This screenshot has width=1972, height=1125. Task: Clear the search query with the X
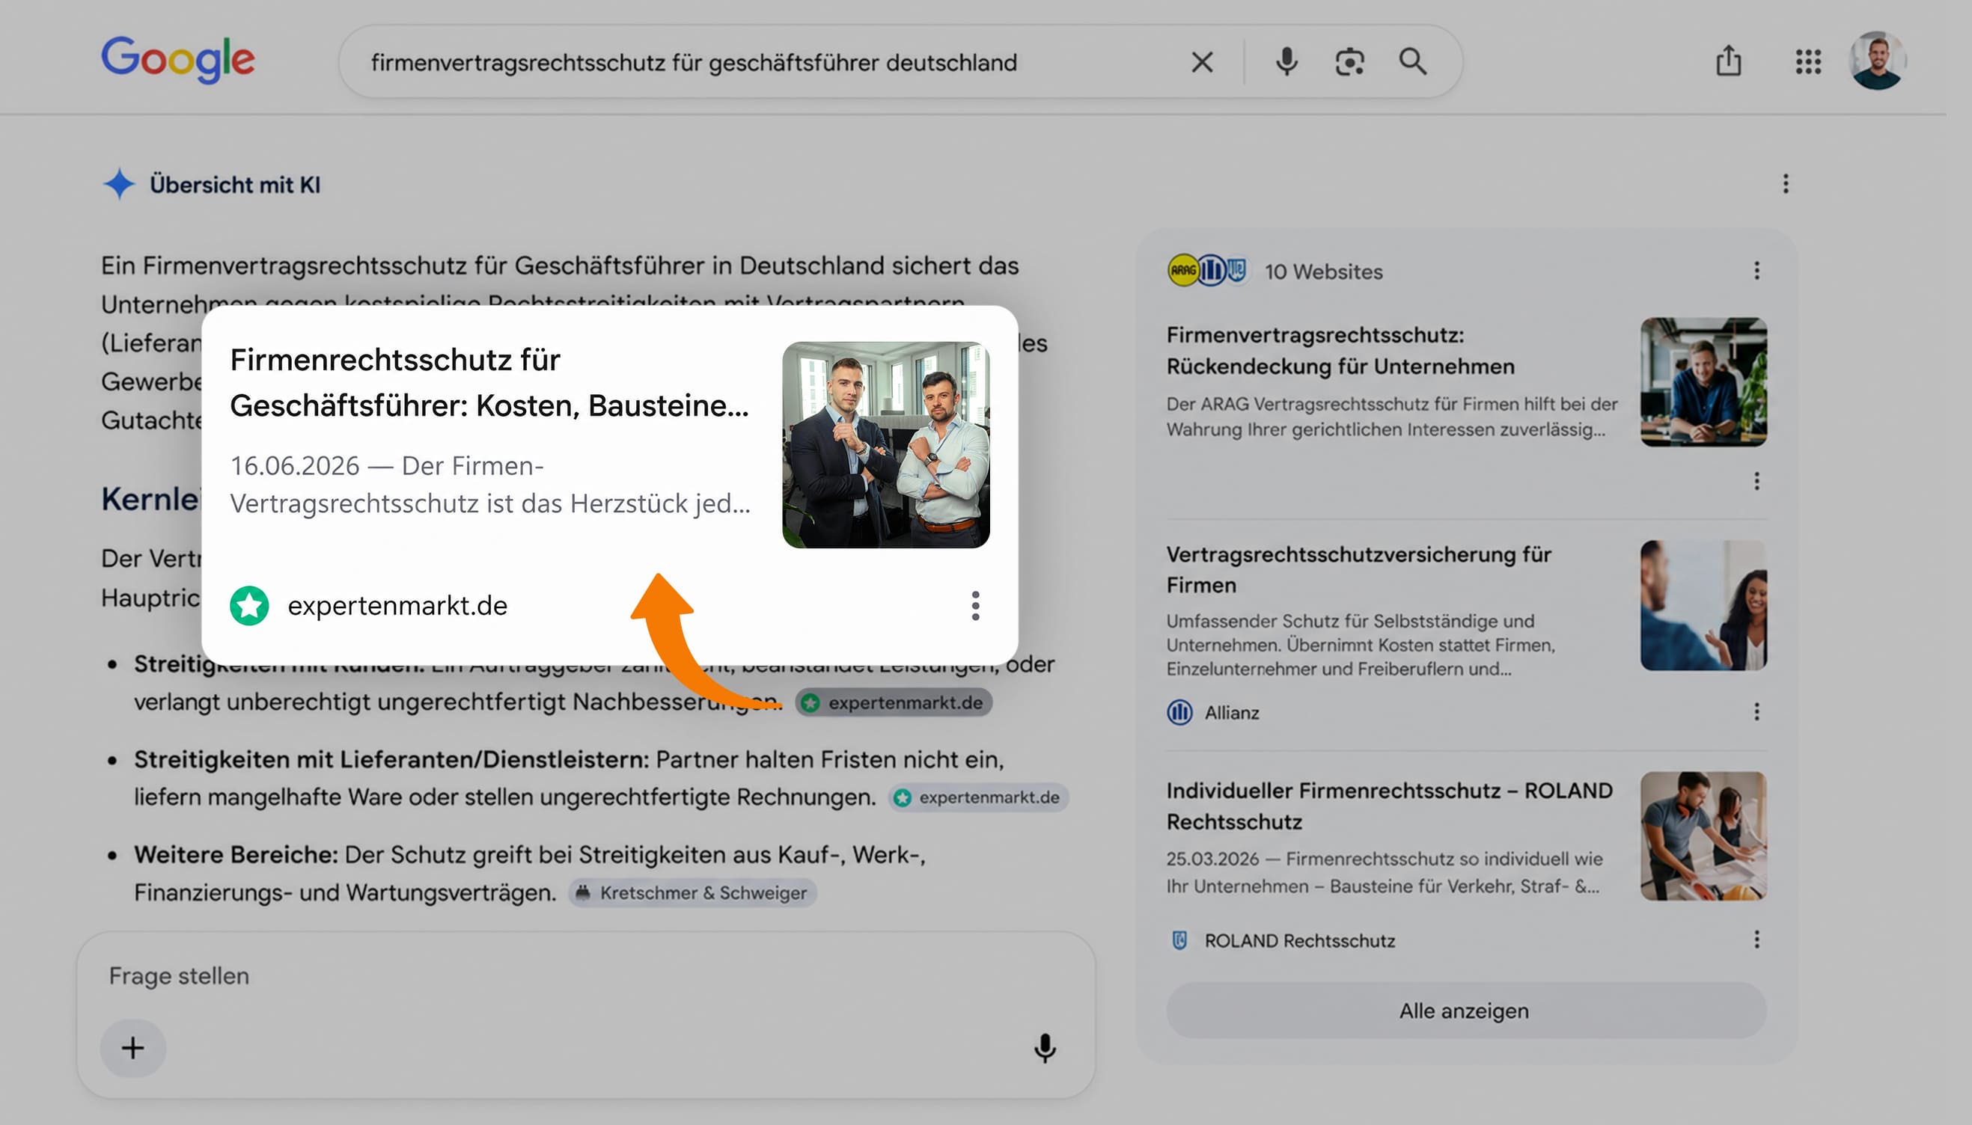pyautogui.click(x=1202, y=62)
